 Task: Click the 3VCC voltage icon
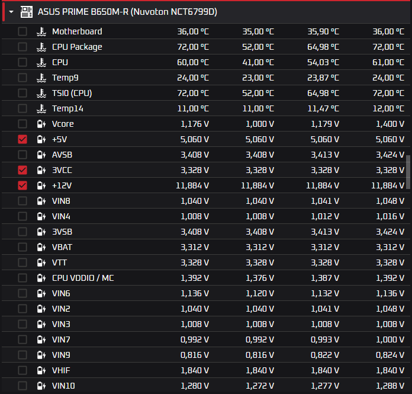(41, 170)
